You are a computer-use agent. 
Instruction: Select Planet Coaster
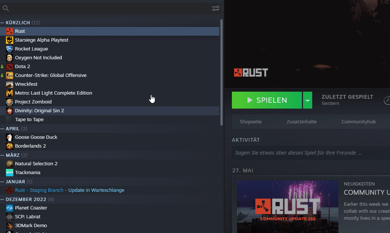pos(110,208)
